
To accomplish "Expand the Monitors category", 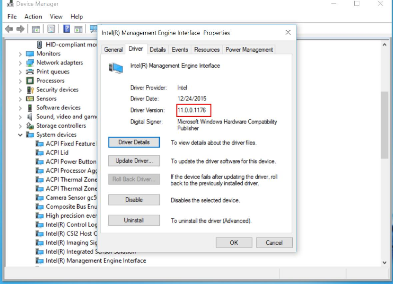I will [x=20, y=54].
